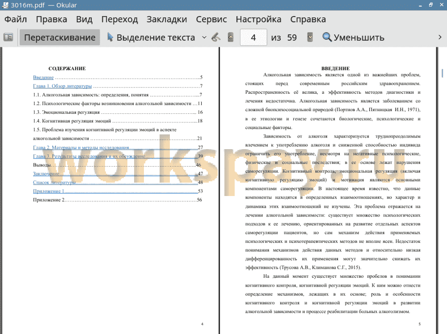This screenshot has height=334, width=447.
Task: Click the СОДЕРЖАНИЕ heading
Action: click(67, 69)
